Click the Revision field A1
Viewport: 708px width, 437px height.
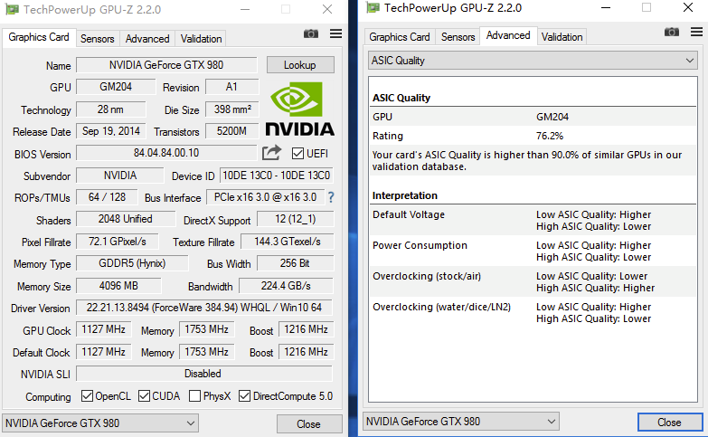tap(231, 87)
